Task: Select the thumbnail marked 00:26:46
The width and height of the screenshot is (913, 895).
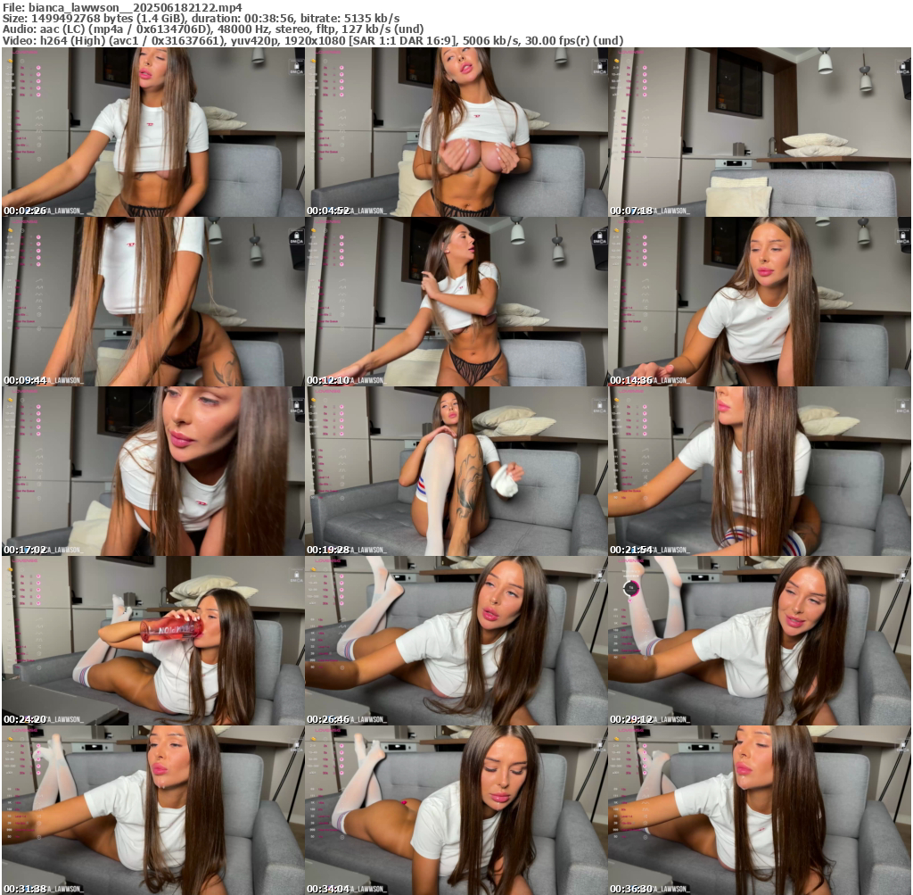Action: pyautogui.click(x=456, y=641)
